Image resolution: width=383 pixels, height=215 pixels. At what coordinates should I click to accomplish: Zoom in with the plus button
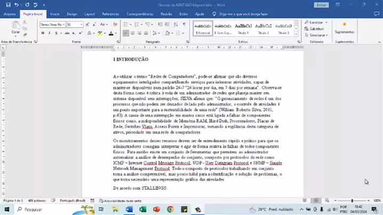point(369,201)
